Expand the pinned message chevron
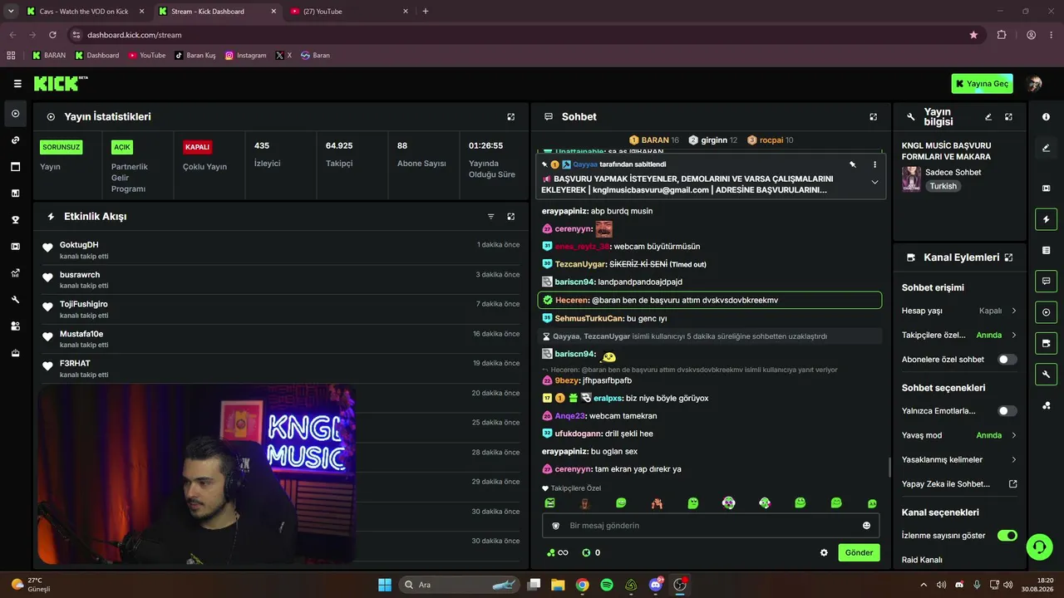Image resolution: width=1064 pixels, height=598 pixels. [874, 182]
